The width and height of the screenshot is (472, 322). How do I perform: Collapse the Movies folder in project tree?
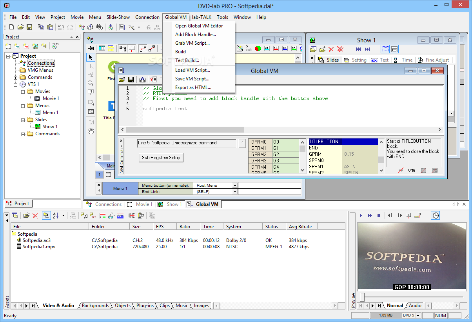click(23, 91)
